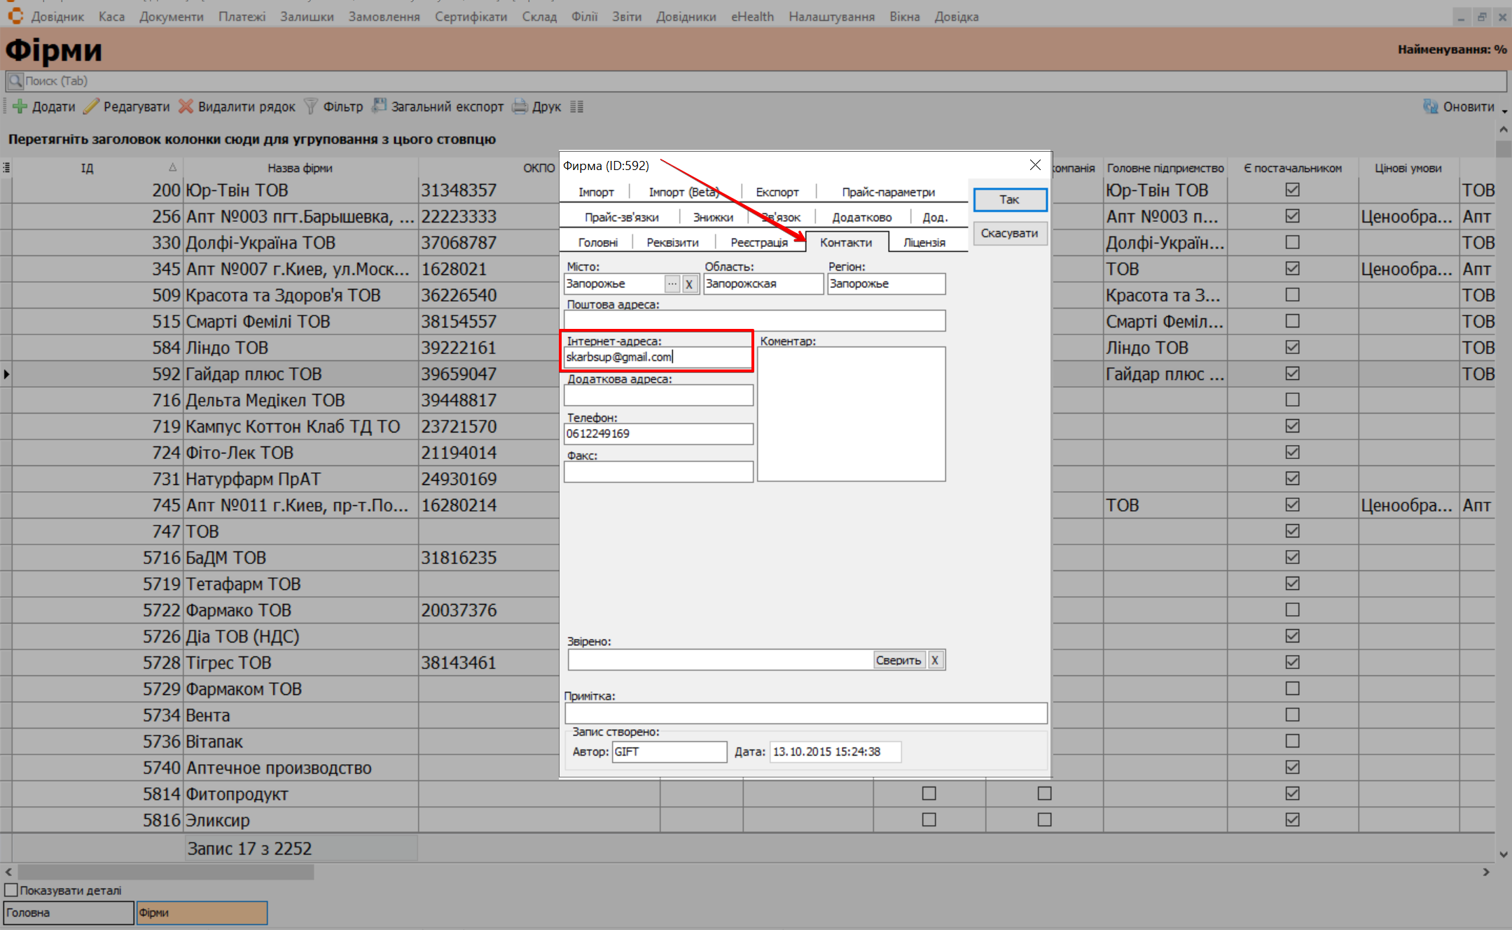Viewport: 1512px width, 930px height.
Task: Open the Фільтр funnel icon
Action: (311, 106)
